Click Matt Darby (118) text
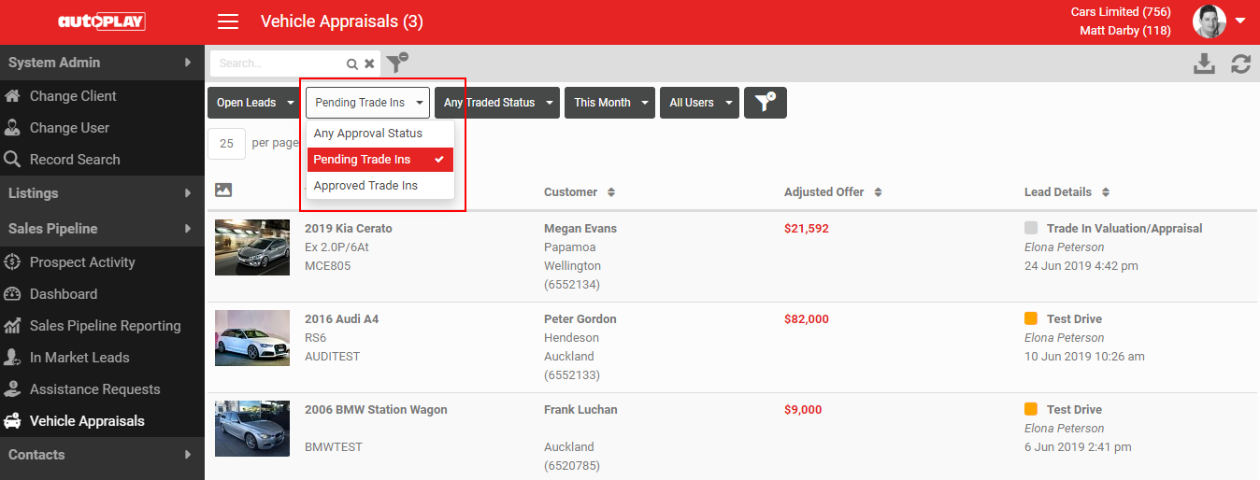Viewport: 1260px width, 480px height. pos(1125,31)
